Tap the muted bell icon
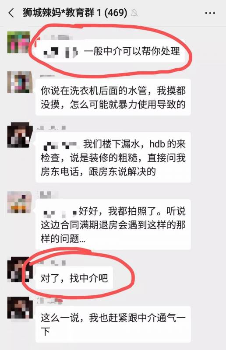The width and height of the screenshot is (226, 350). [x=134, y=13]
